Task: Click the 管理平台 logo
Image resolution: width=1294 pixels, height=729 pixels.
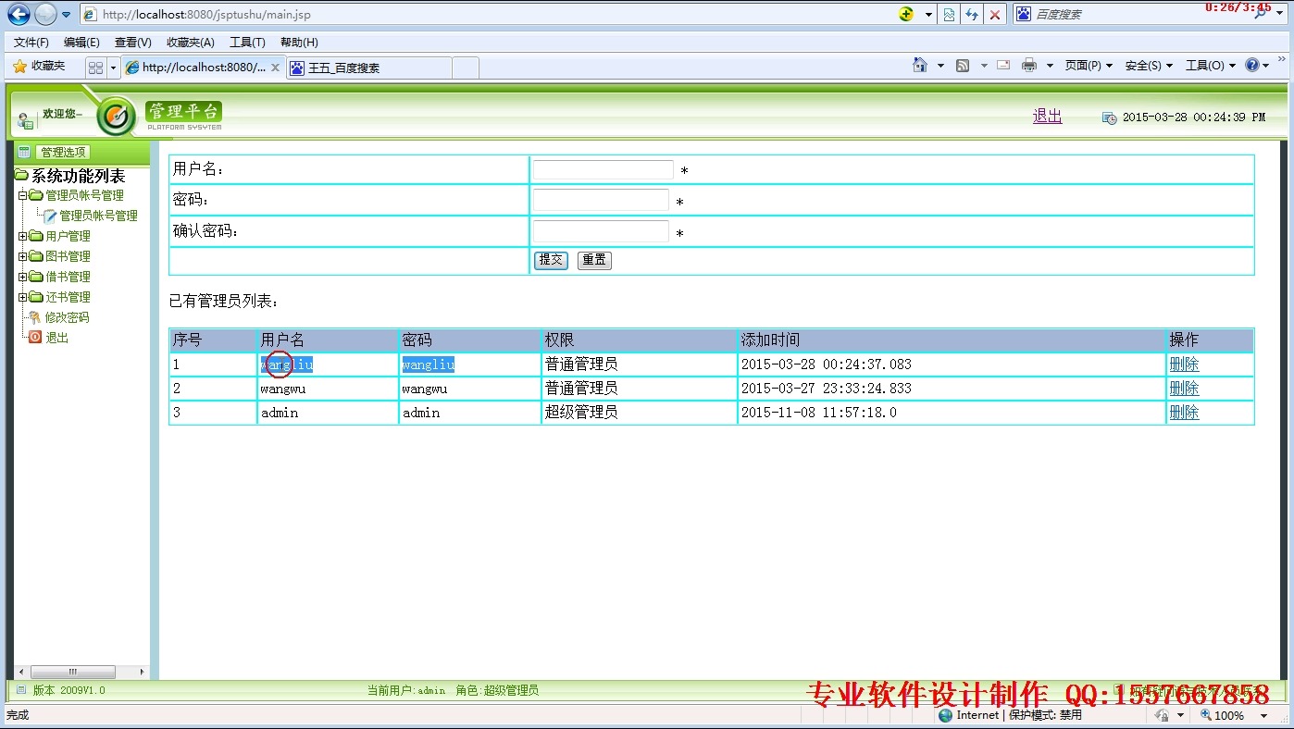Action: pyautogui.click(x=183, y=115)
